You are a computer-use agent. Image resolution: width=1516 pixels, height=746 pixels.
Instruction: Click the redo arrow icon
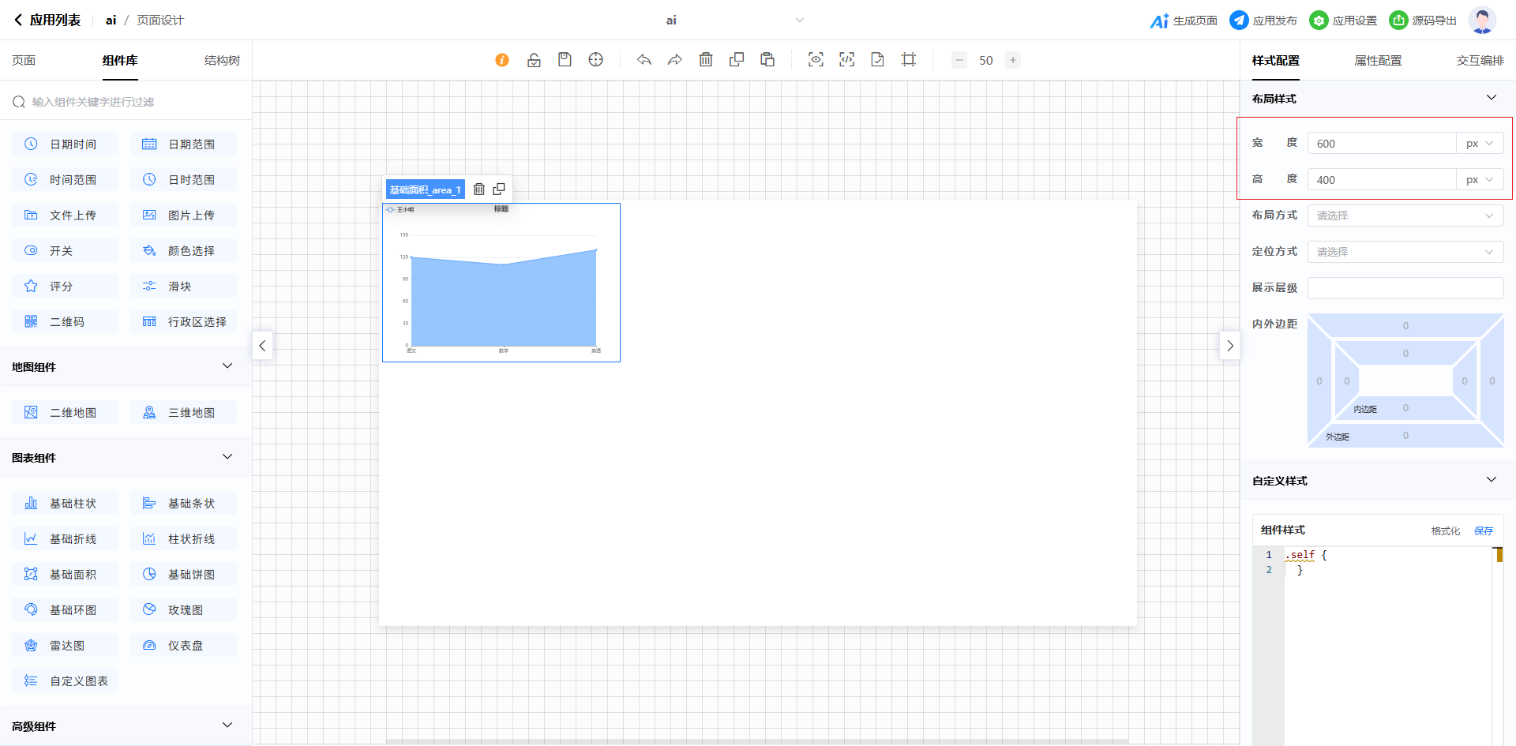pyautogui.click(x=675, y=60)
